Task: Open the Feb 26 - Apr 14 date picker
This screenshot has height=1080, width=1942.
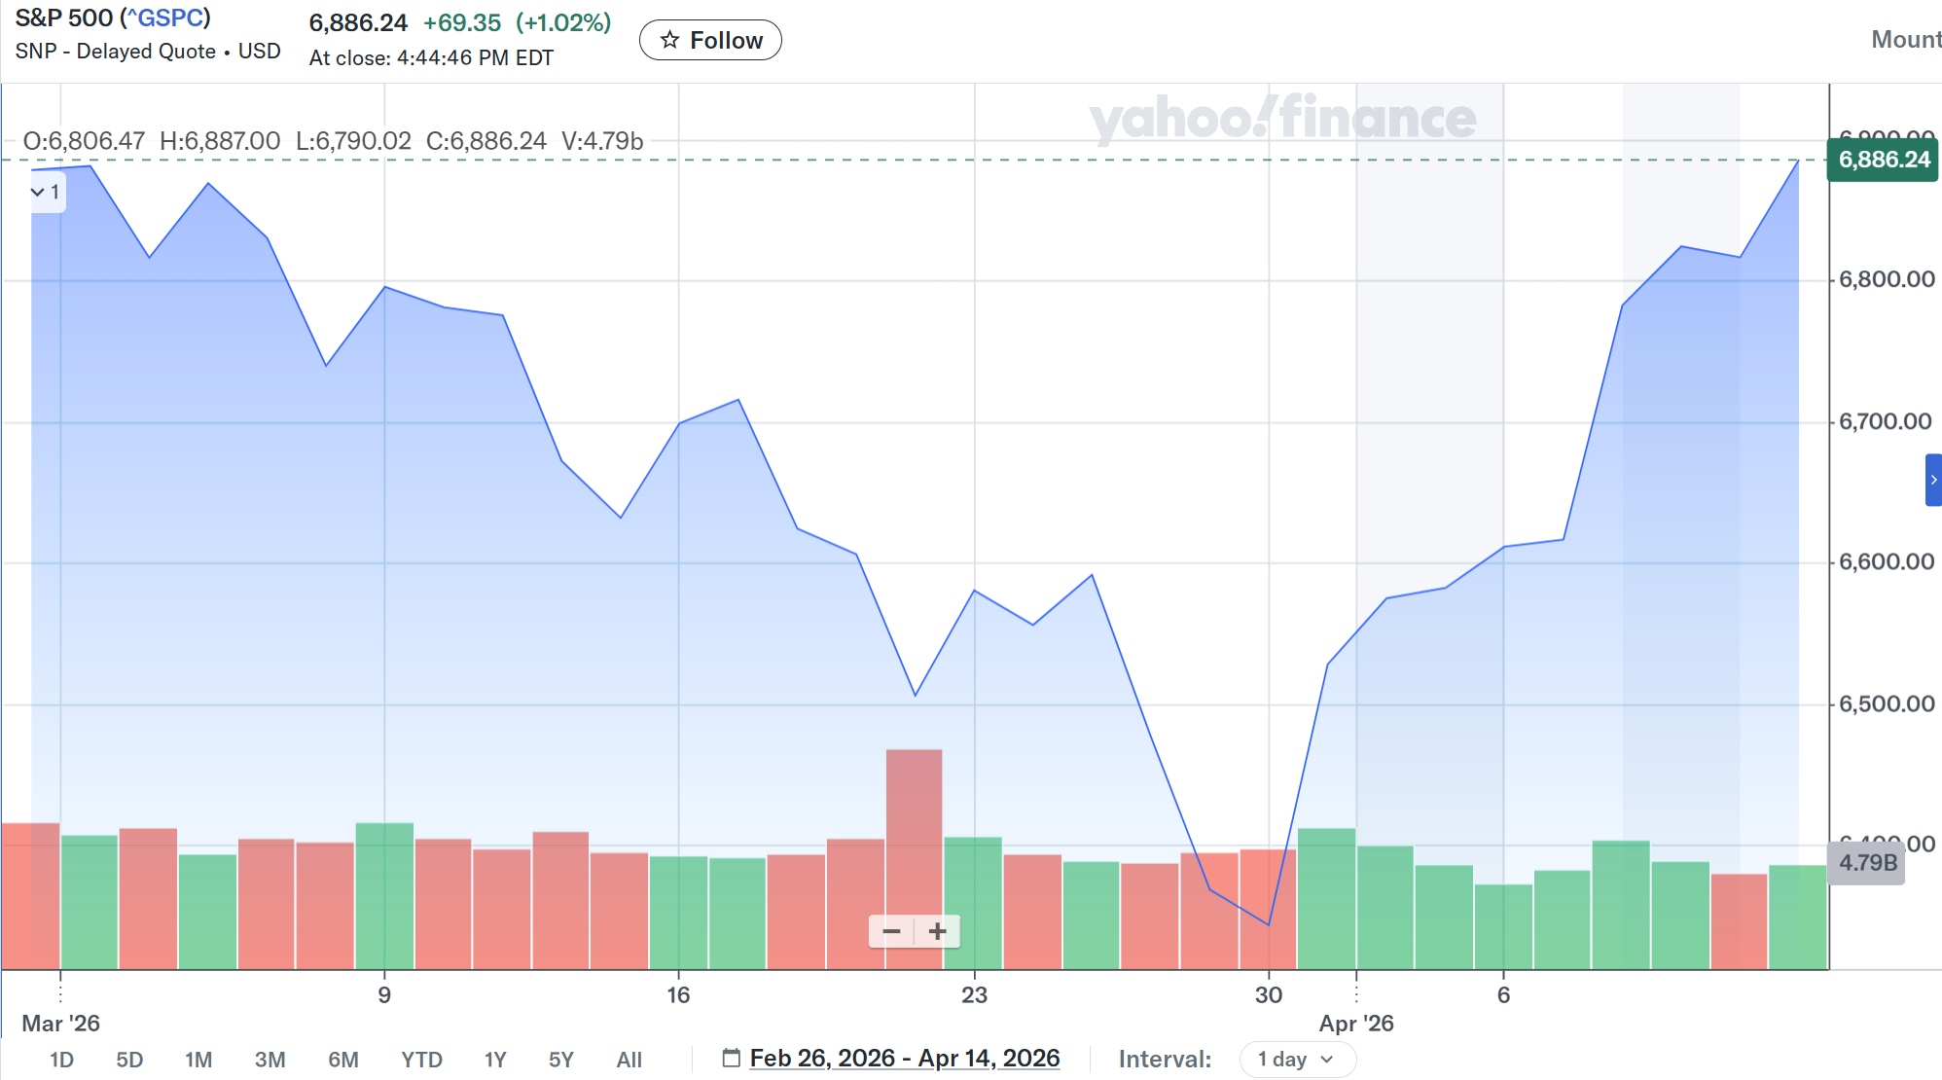Action: 904,1058
